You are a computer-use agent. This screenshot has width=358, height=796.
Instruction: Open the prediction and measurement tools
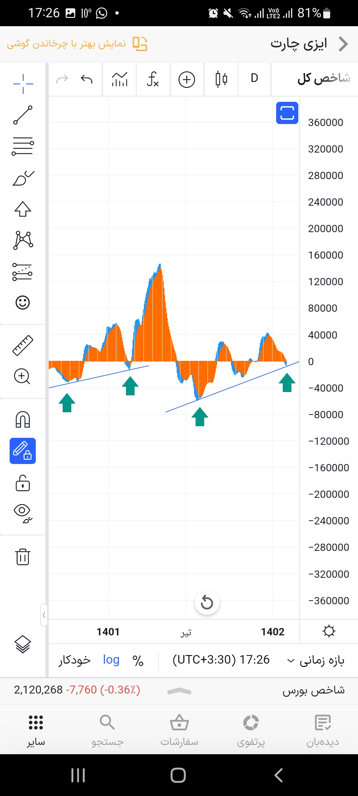click(x=22, y=272)
